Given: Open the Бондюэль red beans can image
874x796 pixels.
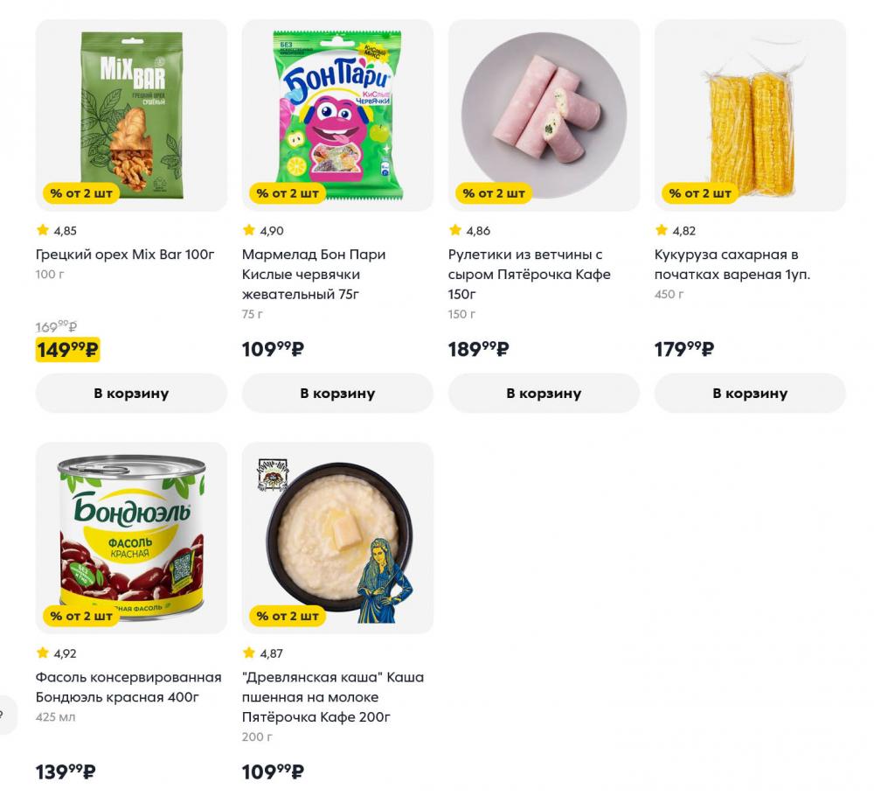Looking at the screenshot, I should point(131,534).
